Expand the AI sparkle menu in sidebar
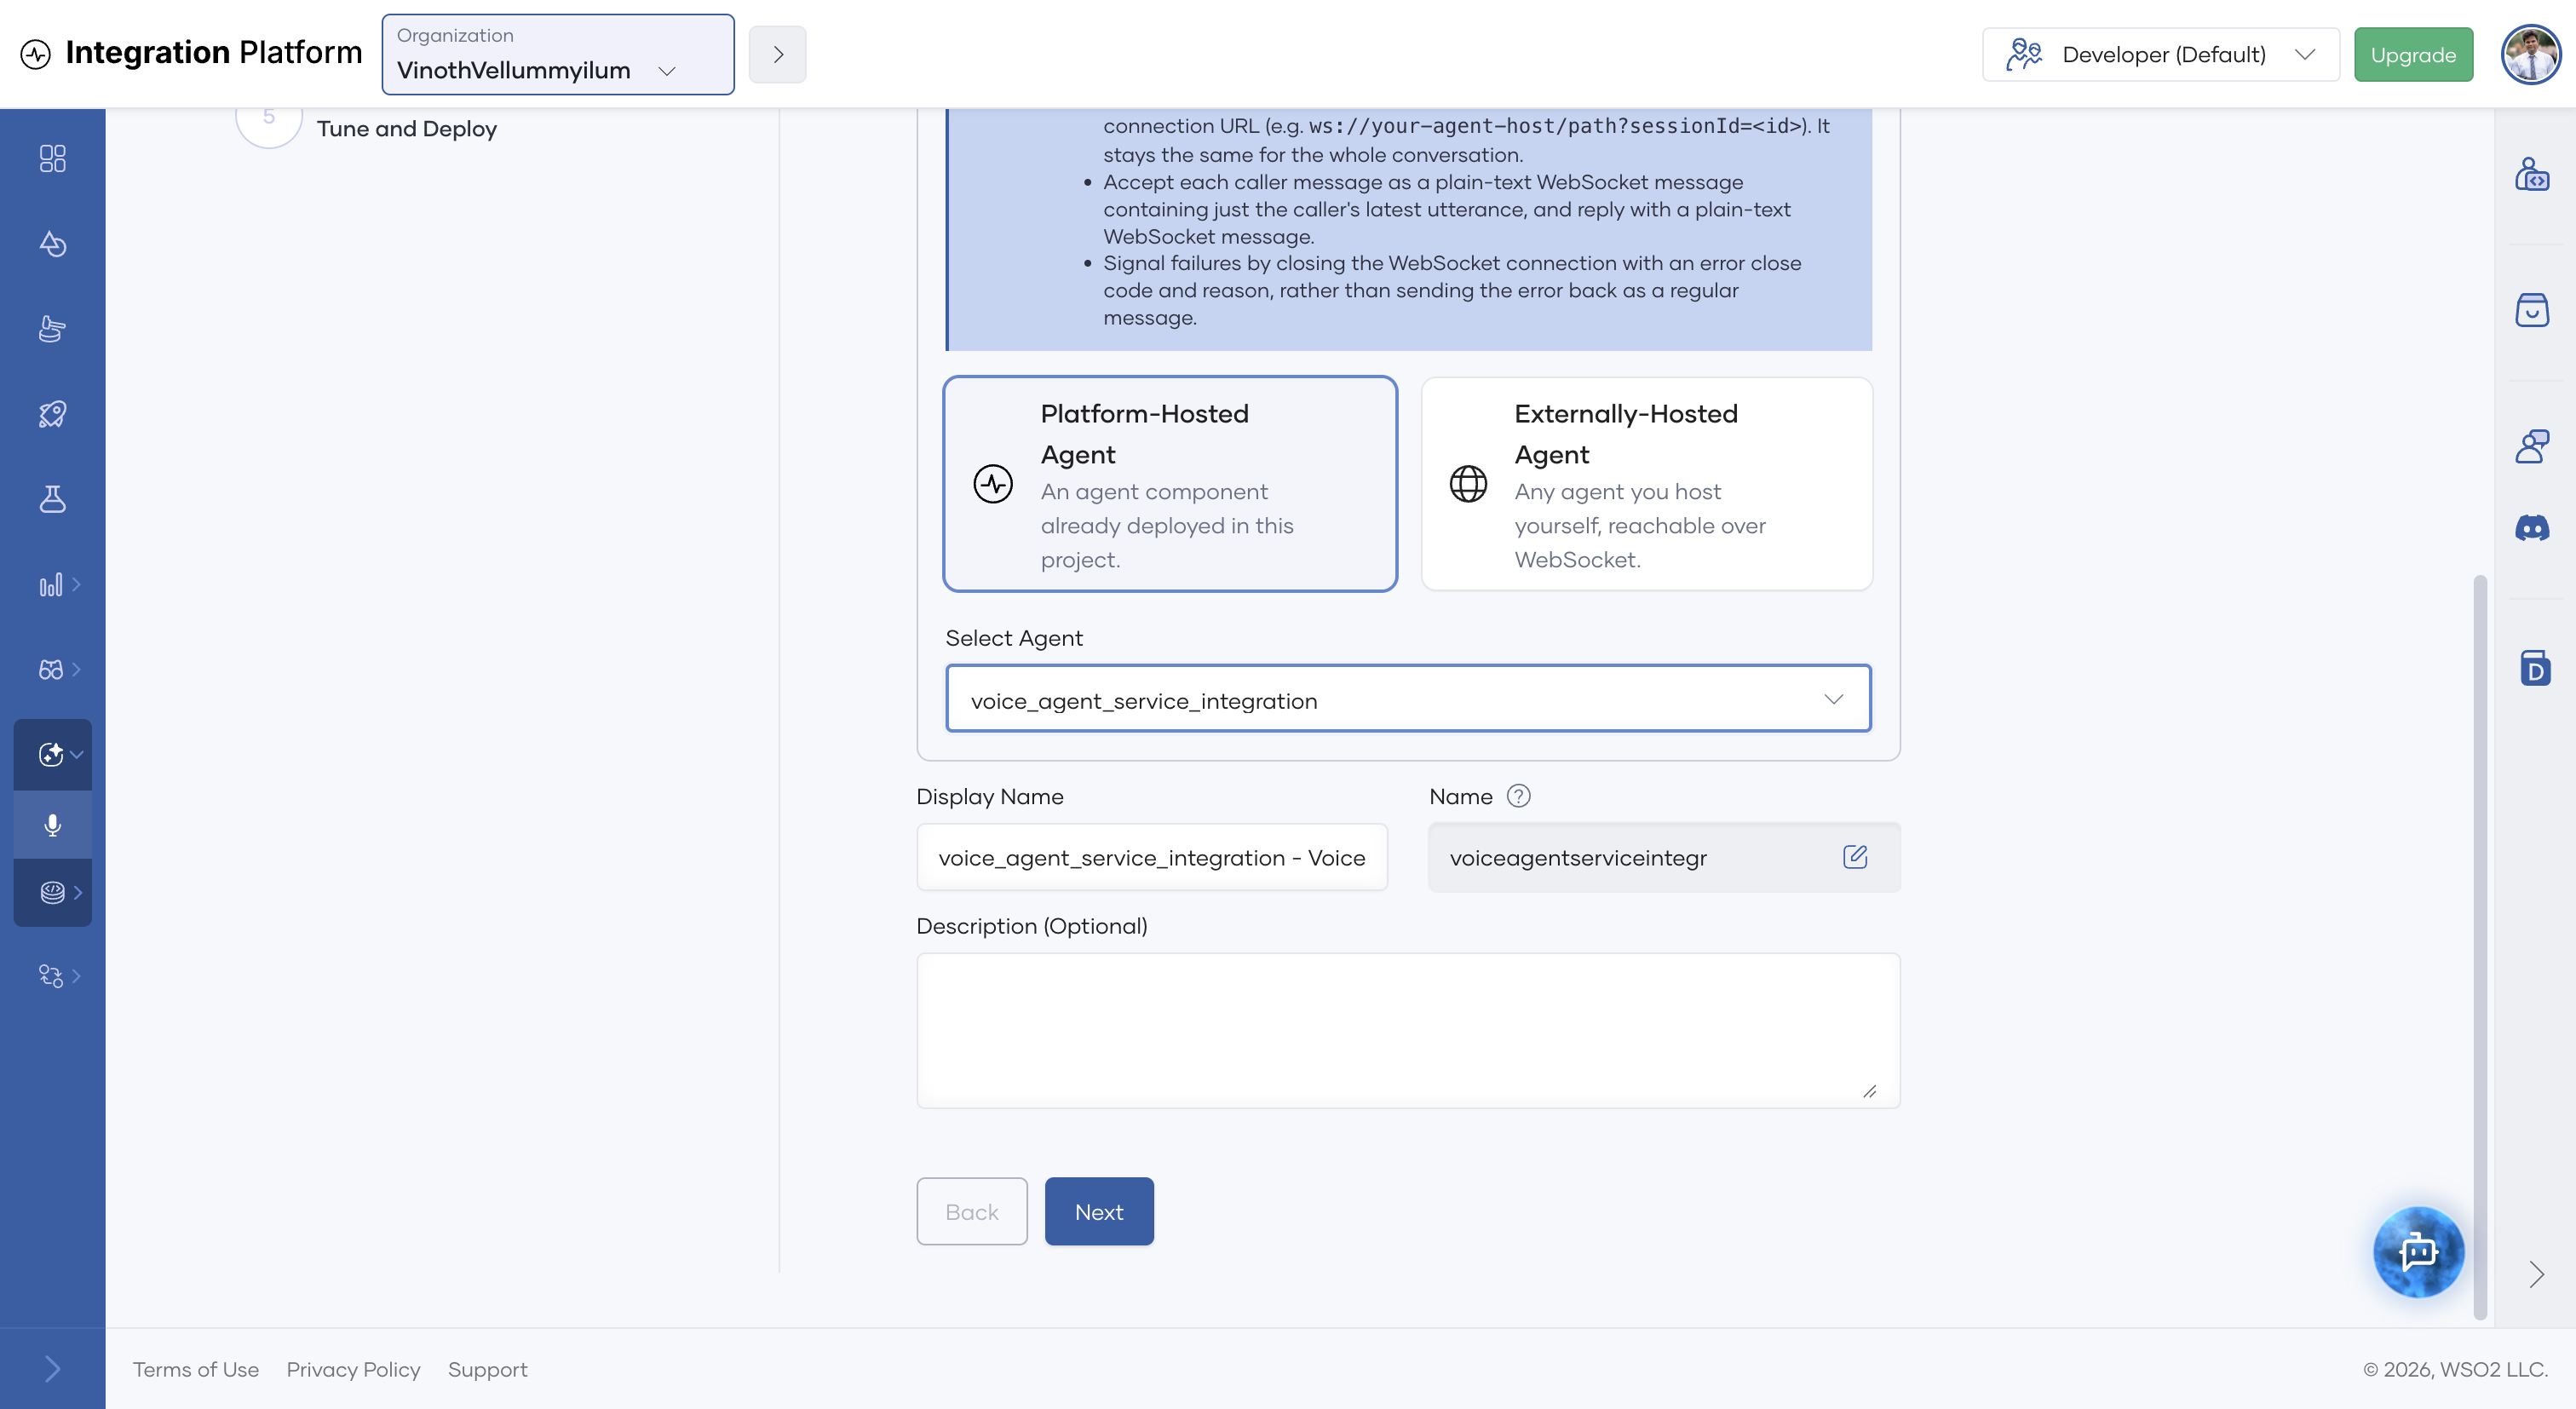Viewport: 2576px width, 1409px height. point(52,755)
